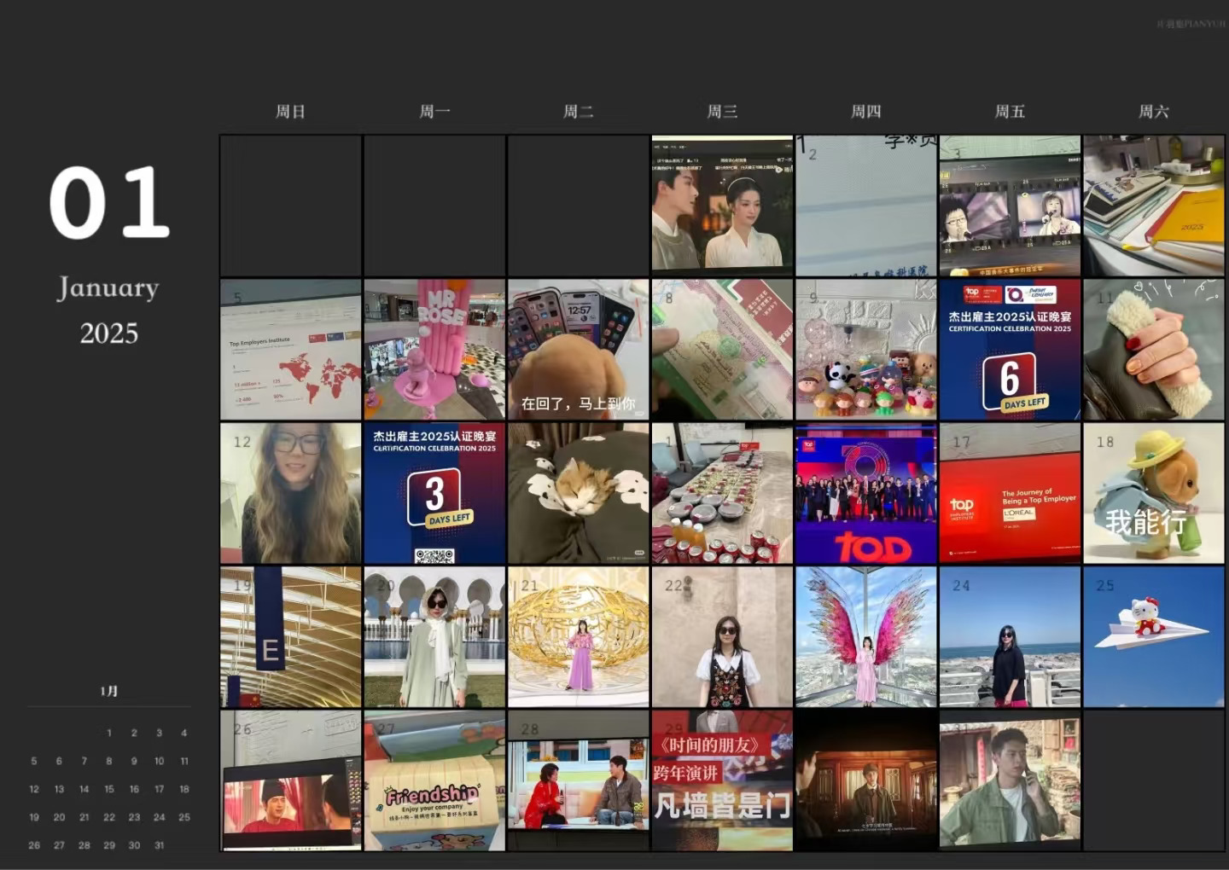The height and width of the screenshot is (870, 1229).
Task: Select the 《时间的朋友》跨年演讲 poster
Action: (x=722, y=780)
